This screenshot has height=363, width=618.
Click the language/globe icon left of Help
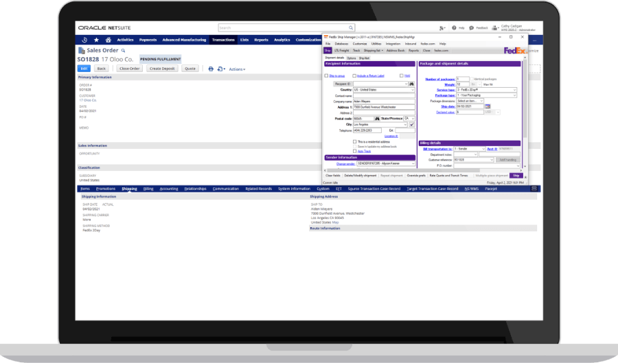click(442, 28)
